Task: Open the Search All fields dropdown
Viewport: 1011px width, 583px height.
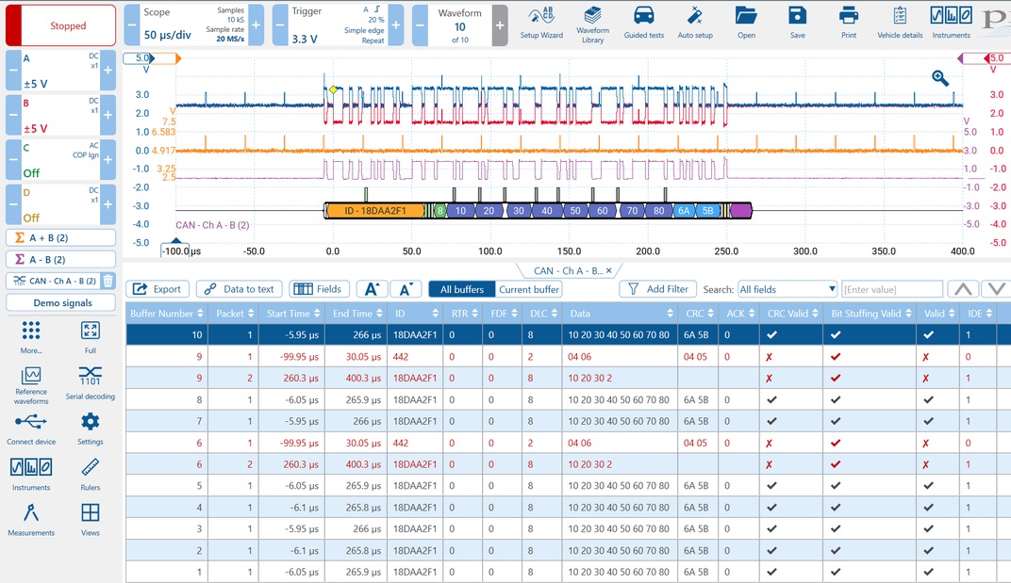Action: coord(787,289)
